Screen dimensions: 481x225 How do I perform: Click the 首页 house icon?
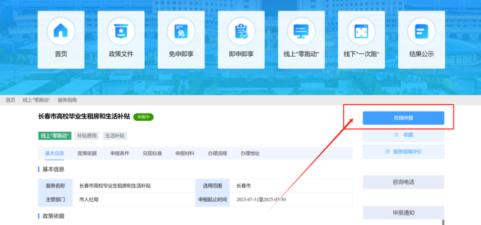(x=61, y=32)
